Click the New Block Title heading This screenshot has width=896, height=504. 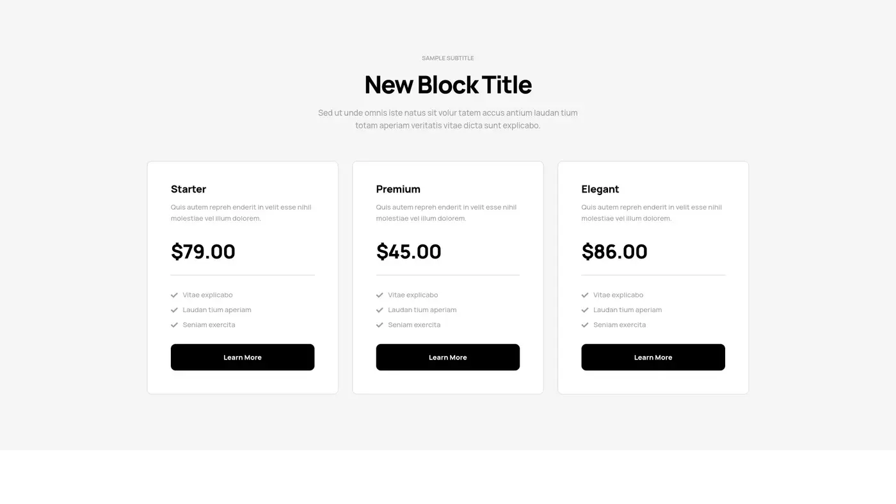click(448, 84)
